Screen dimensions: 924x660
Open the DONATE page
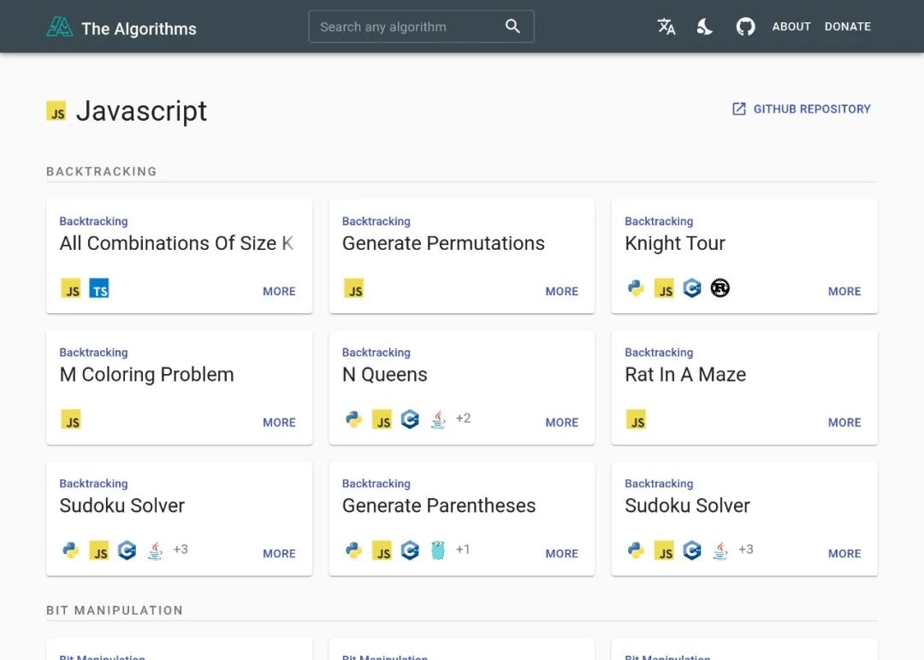click(847, 27)
